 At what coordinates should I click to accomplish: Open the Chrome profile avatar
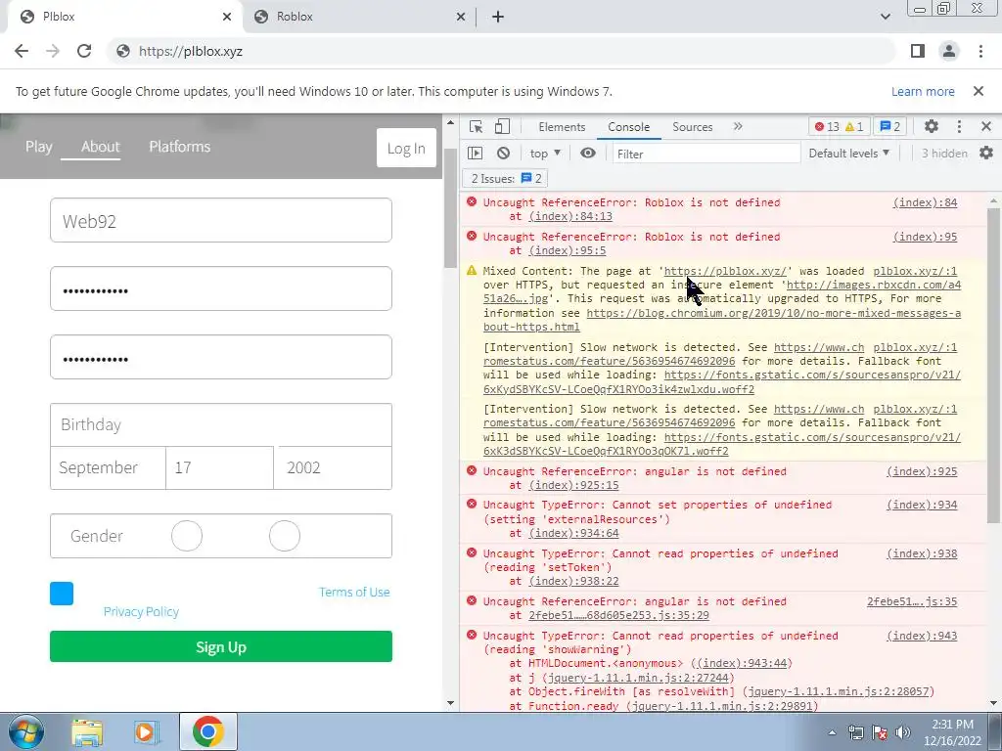pyautogui.click(x=949, y=51)
